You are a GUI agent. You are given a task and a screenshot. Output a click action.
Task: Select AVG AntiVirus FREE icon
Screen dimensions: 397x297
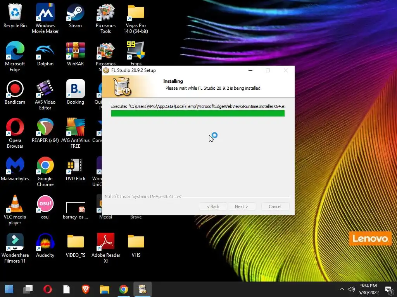tap(75, 133)
